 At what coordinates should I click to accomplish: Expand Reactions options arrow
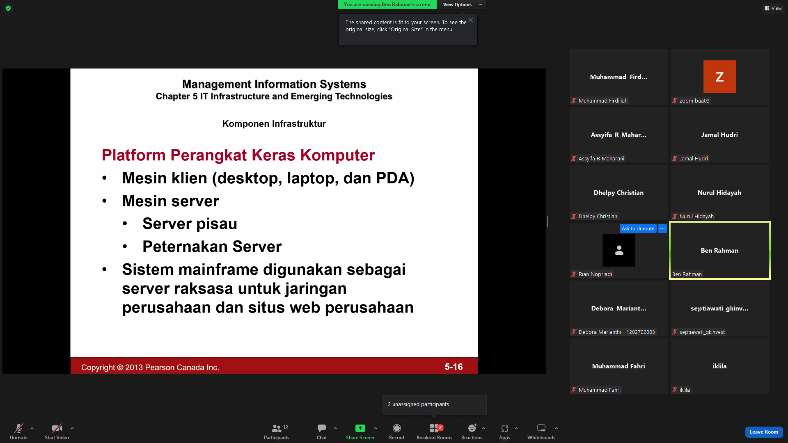(483, 428)
